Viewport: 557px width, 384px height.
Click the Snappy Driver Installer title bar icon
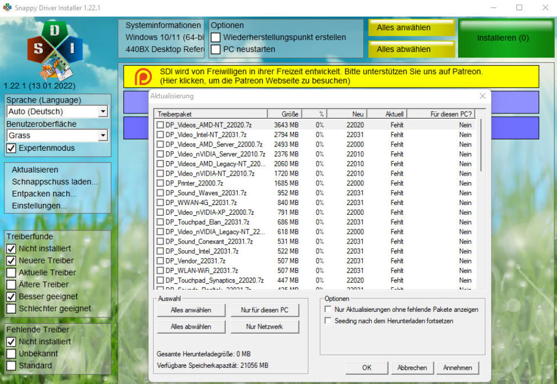7,8
